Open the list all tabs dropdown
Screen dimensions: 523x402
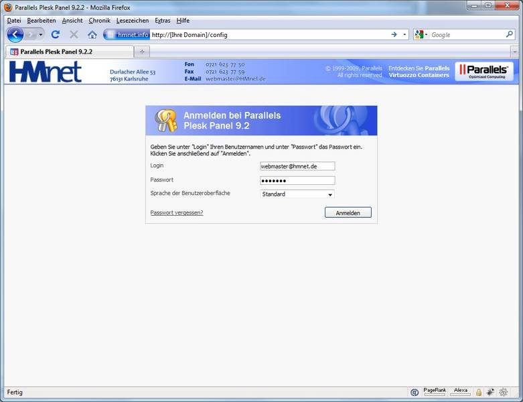(x=515, y=52)
